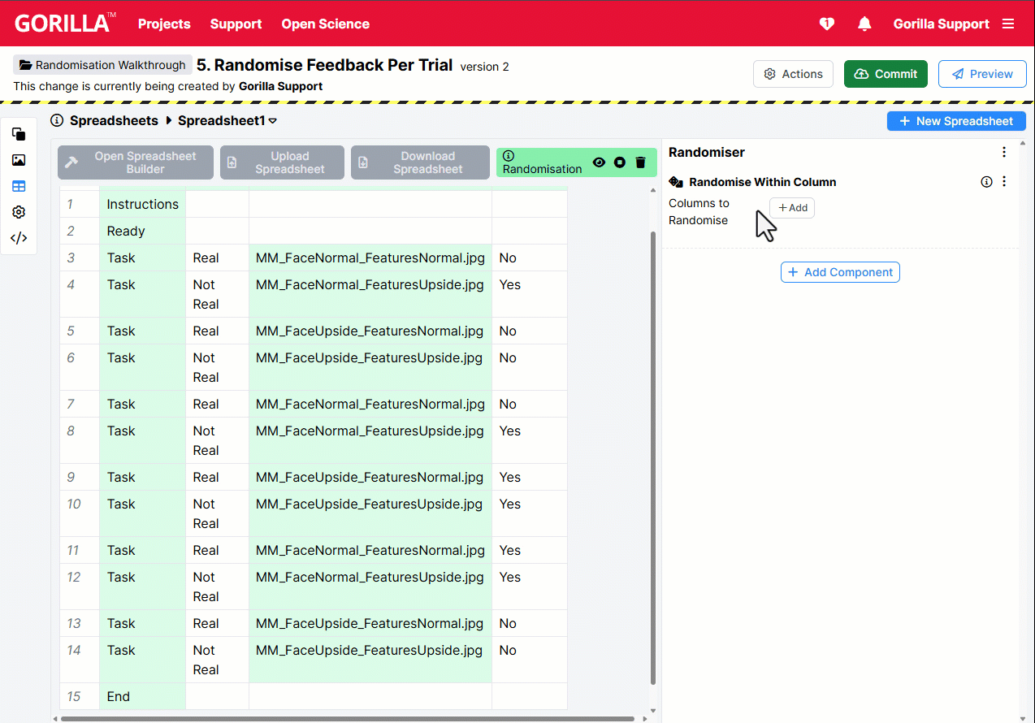The image size is (1035, 723).
Task: Open the Randomise Within Column options menu
Action: [x=1004, y=182]
